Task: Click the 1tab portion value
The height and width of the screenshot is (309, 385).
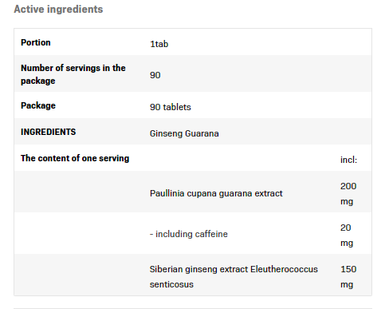Action: [159, 44]
